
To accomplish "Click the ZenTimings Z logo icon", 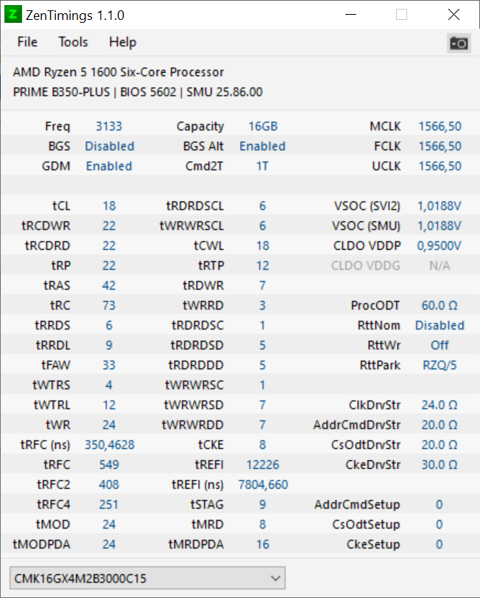I will click(13, 15).
